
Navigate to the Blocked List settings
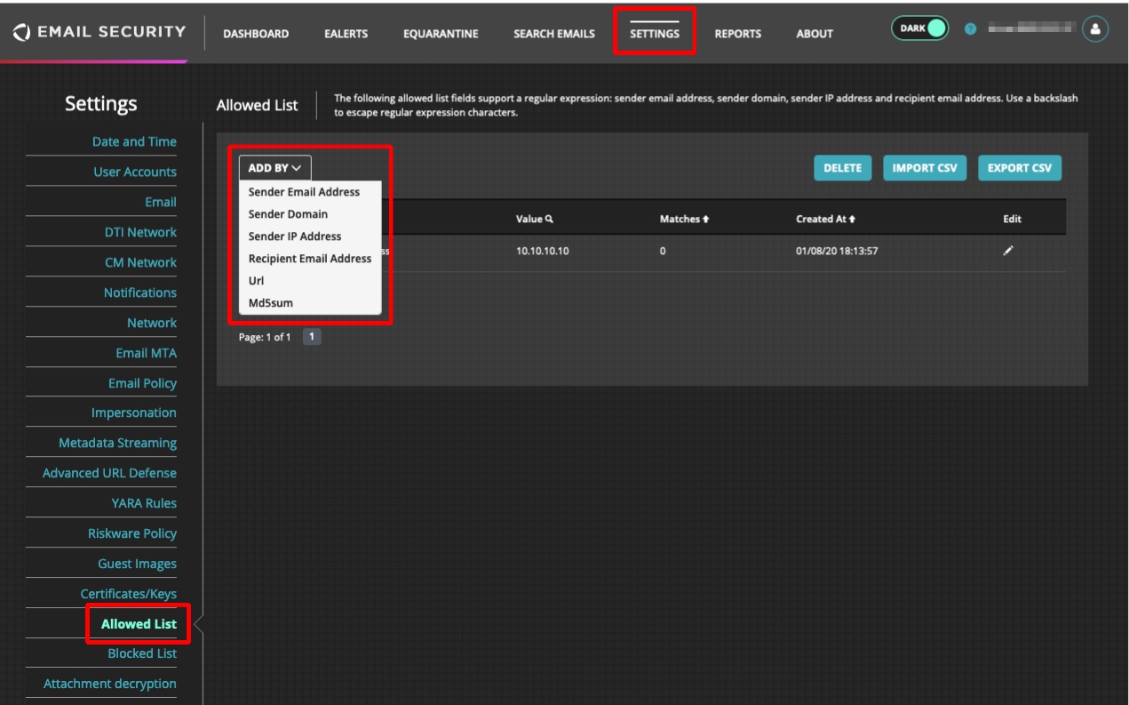coord(141,653)
